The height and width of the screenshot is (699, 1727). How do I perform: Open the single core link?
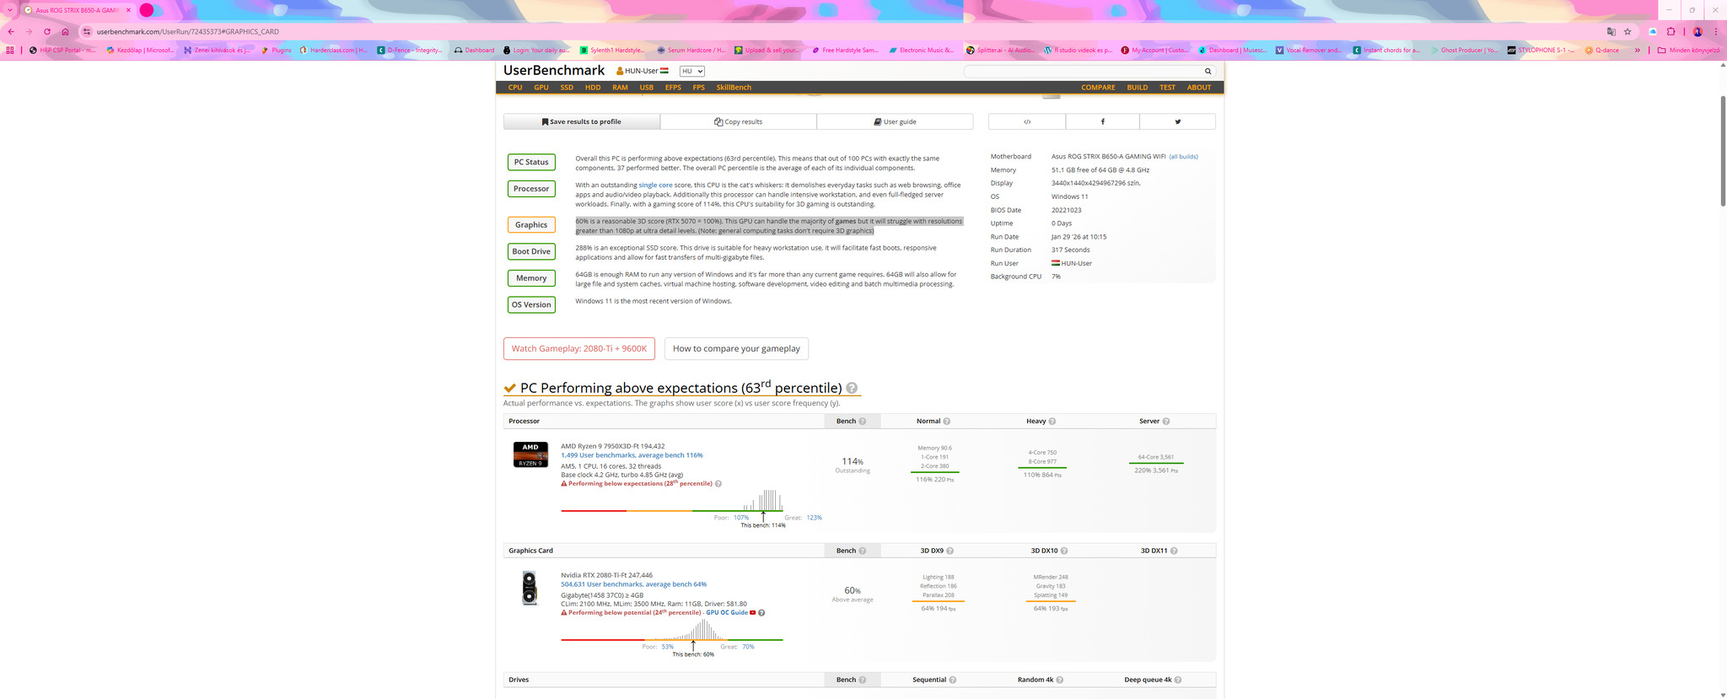[x=655, y=185]
